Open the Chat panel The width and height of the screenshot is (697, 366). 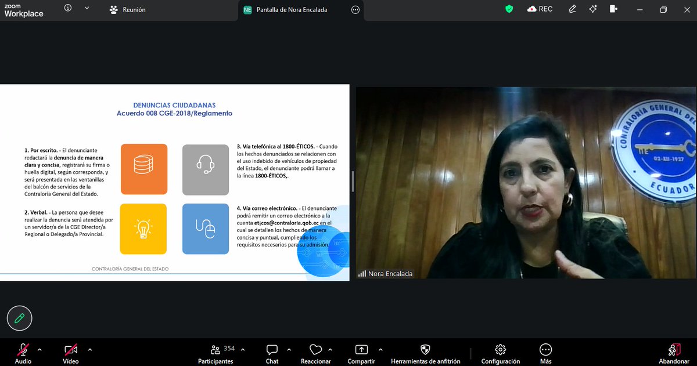click(x=271, y=353)
